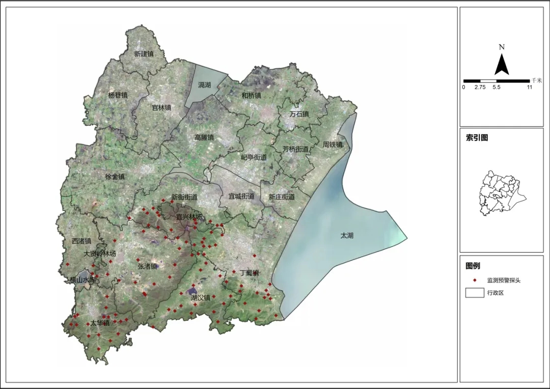550x389 pixels.
Task: Select the 万石镇 label
Action: pos(299,114)
